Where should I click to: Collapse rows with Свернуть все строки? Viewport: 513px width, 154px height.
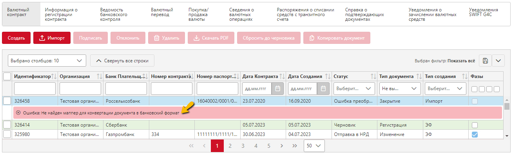[x=122, y=61]
